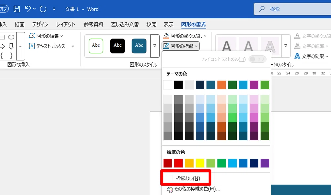331x195 pixels.
Task: Open the 描画 ribbon tab
Action: click(19, 24)
